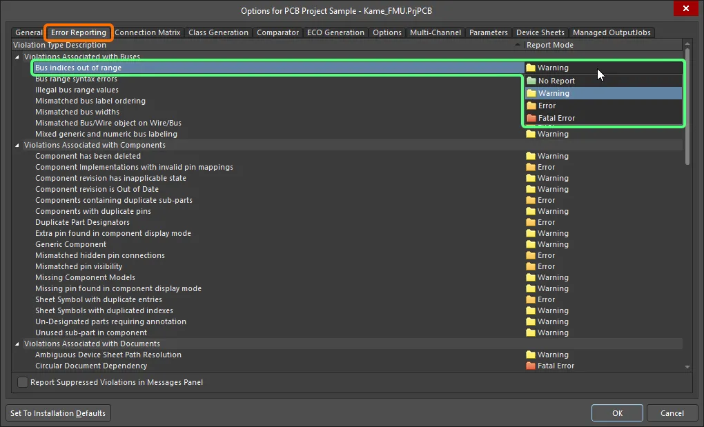Click the vertical scrollbar thumb
Viewport: 704px width, 427px height.
(x=687, y=106)
